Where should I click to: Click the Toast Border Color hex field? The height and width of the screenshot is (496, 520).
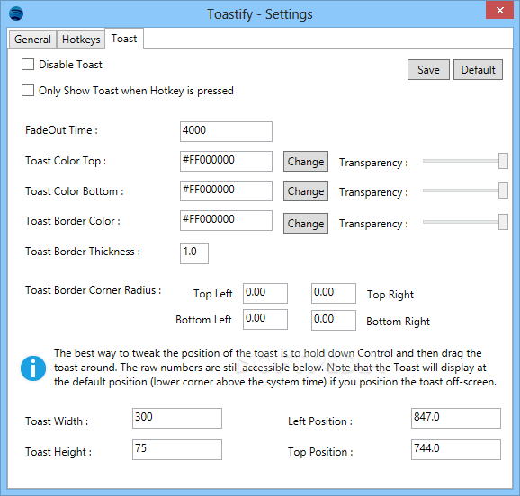226,221
